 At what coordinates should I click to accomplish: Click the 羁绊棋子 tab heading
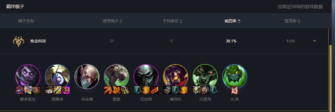point(15,6)
